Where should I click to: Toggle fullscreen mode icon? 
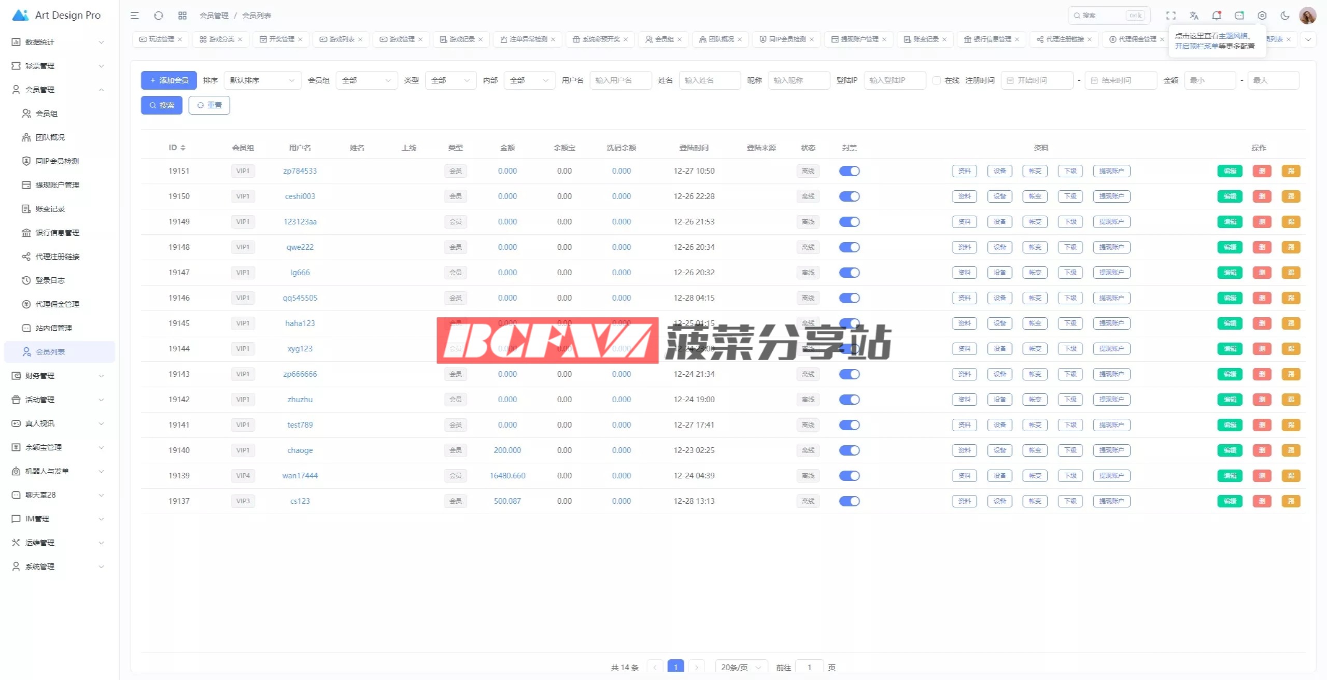(x=1171, y=16)
